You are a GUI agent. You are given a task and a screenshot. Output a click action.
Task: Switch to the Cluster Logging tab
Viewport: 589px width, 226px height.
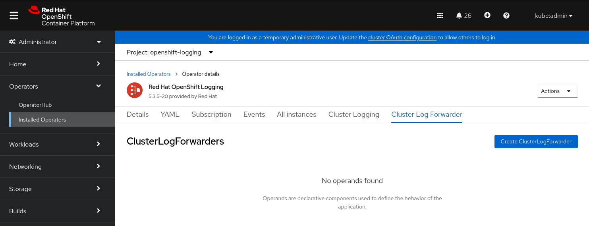[354, 114]
